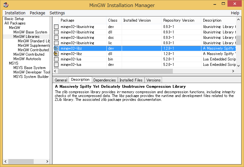Select MinGW Libraries category
Viewport: 244px width, 167px height.
26,37
